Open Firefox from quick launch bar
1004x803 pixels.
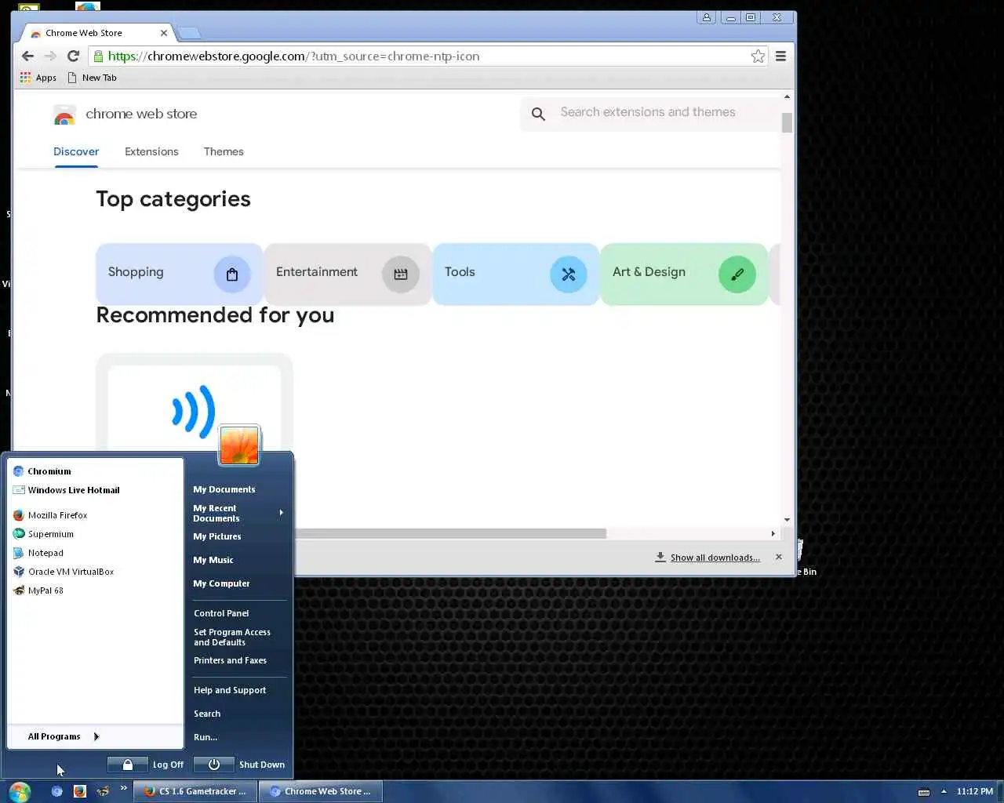point(79,791)
